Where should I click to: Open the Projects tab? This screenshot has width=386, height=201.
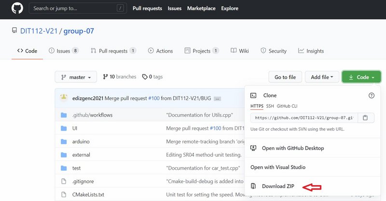point(202,51)
